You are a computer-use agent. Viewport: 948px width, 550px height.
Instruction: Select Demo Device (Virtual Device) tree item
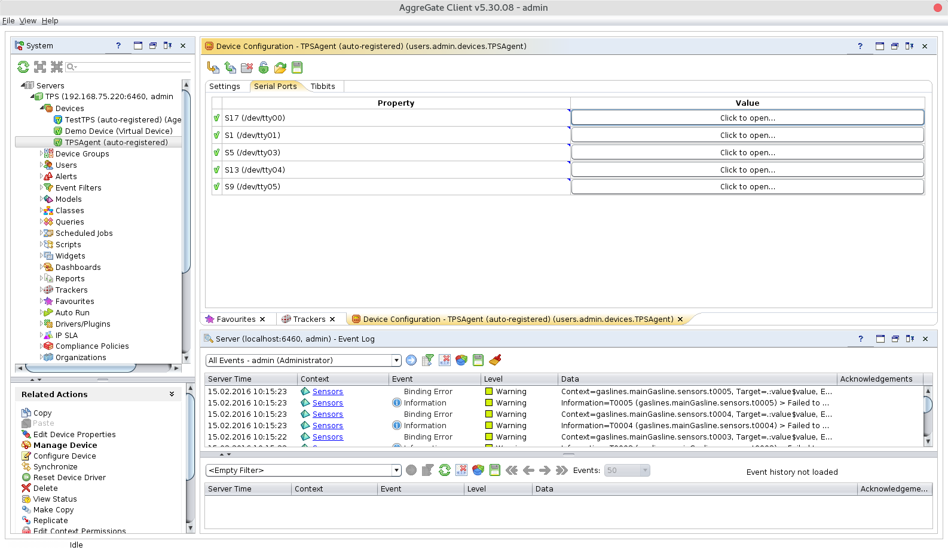coord(118,131)
